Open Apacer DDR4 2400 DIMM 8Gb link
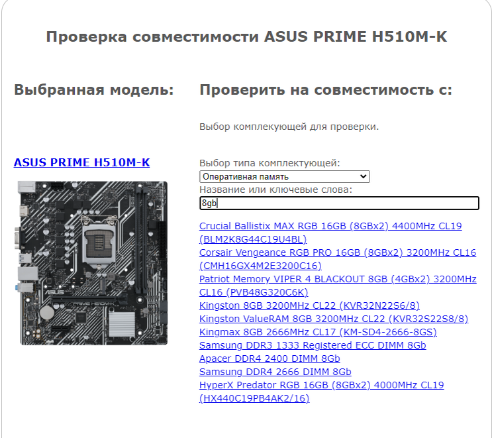This screenshot has width=492, height=438. click(270, 358)
